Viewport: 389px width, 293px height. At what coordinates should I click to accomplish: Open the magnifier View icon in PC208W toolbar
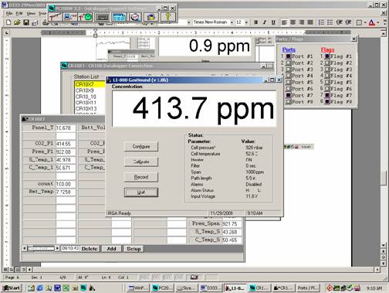click(135, 17)
